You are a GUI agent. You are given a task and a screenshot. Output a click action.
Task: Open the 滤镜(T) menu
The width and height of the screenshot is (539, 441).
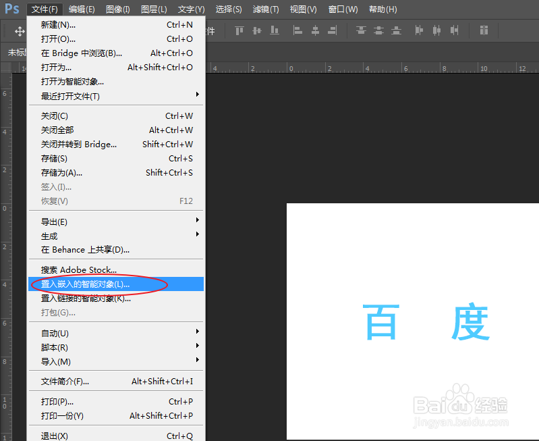coord(266,9)
